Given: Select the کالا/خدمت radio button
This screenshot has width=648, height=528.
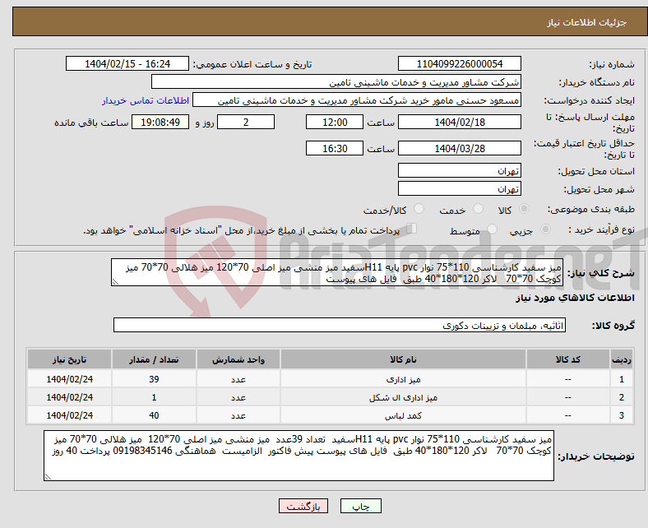Looking at the screenshot, I should pos(419,209).
